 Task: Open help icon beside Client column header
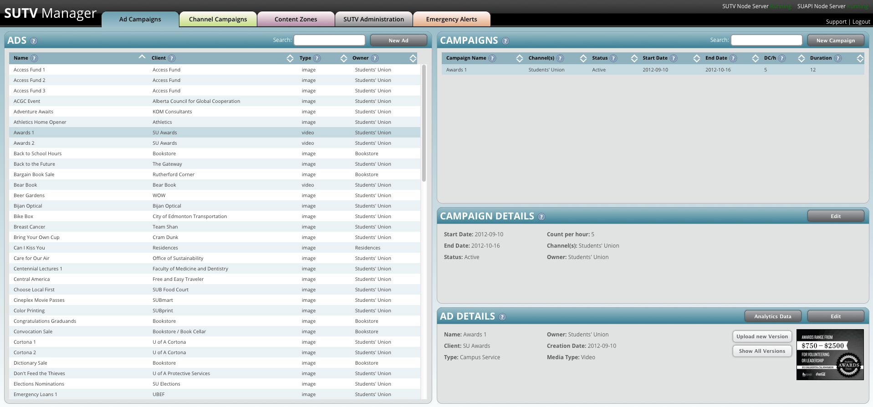click(172, 58)
